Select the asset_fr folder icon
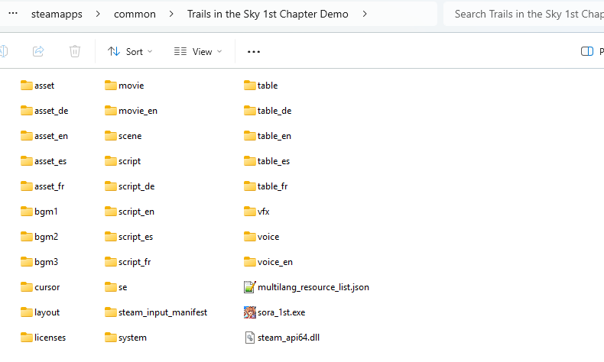This screenshot has width=604, height=362. pyautogui.click(x=26, y=186)
